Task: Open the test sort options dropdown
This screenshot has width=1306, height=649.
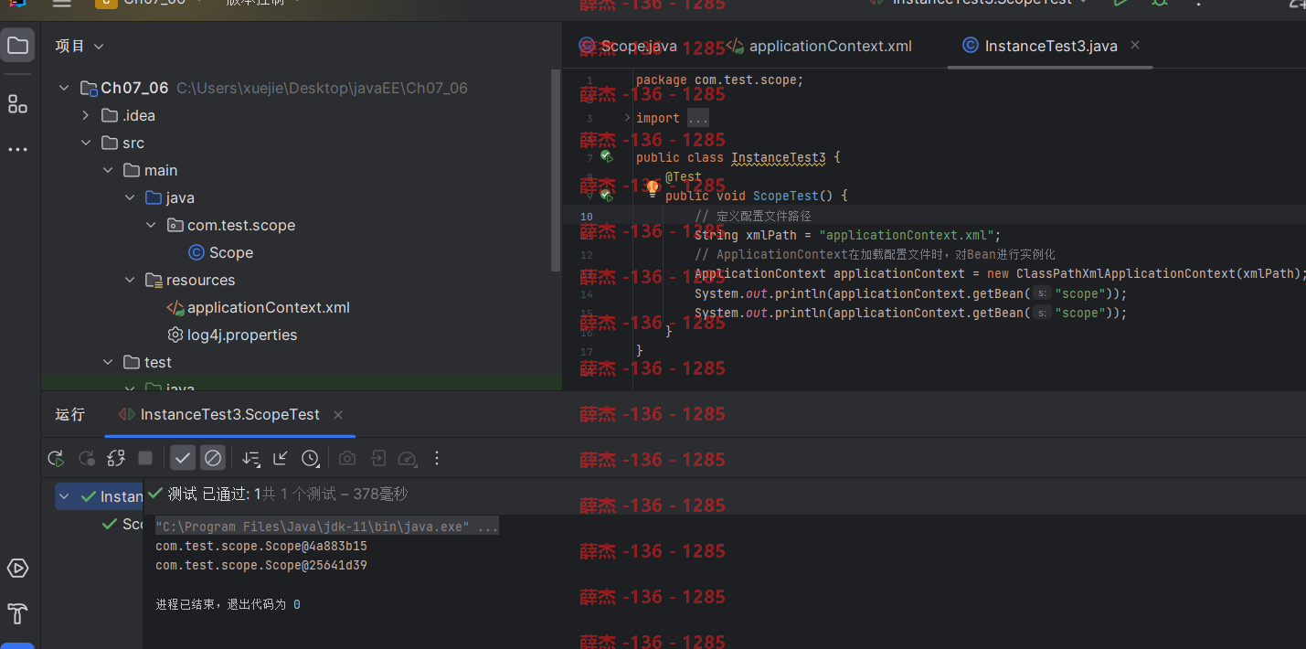Action: coord(251,458)
